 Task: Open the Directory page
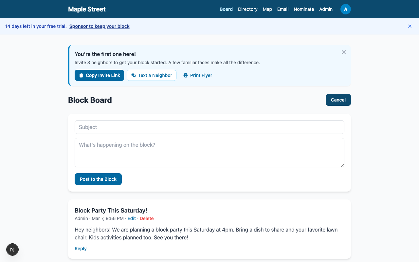pyautogui.click(x=247, y=9)
